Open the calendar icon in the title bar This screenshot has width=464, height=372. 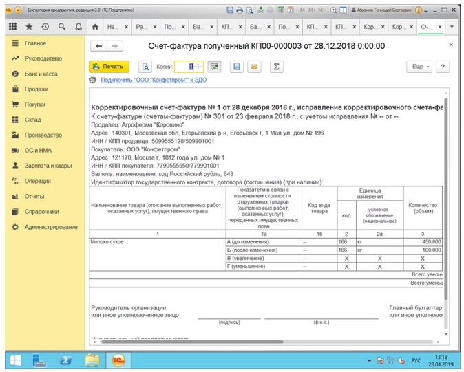[291, 10]
